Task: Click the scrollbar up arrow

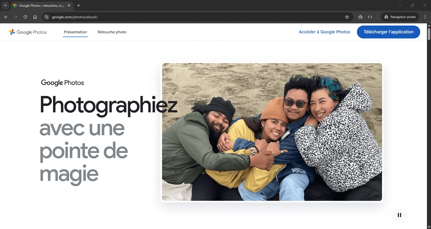Action: (x=429, y=26)
